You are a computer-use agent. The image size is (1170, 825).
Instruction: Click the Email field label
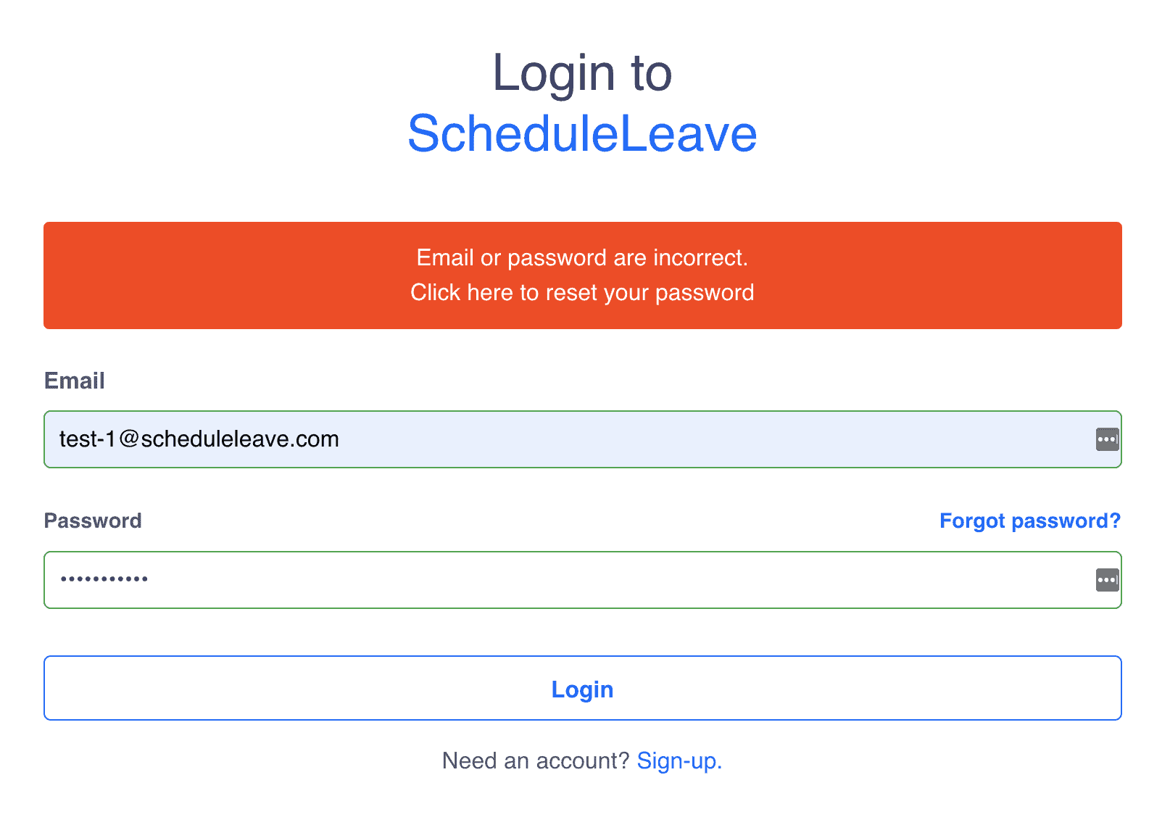click(x=75, y=381)
